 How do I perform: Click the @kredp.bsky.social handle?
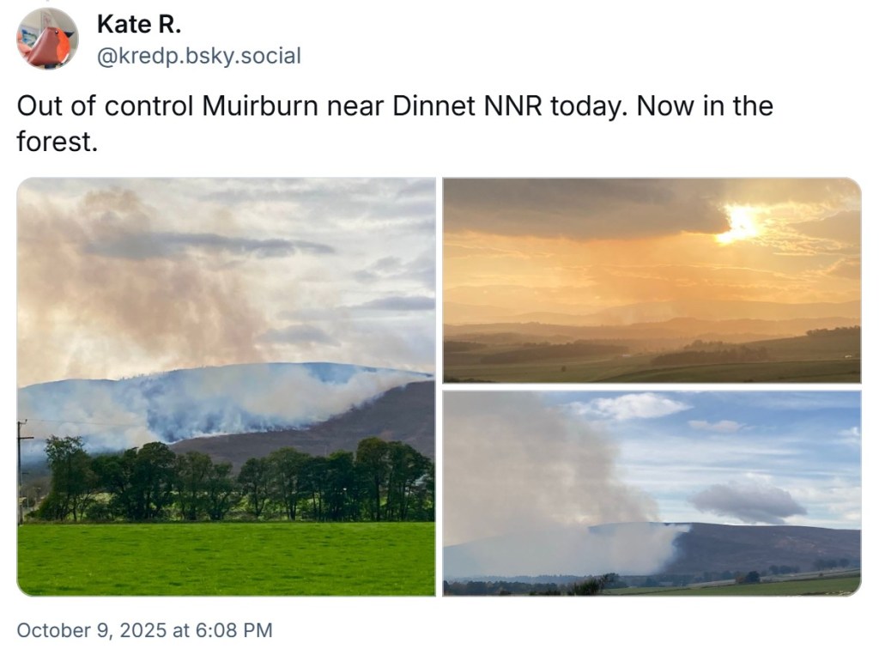199,57
